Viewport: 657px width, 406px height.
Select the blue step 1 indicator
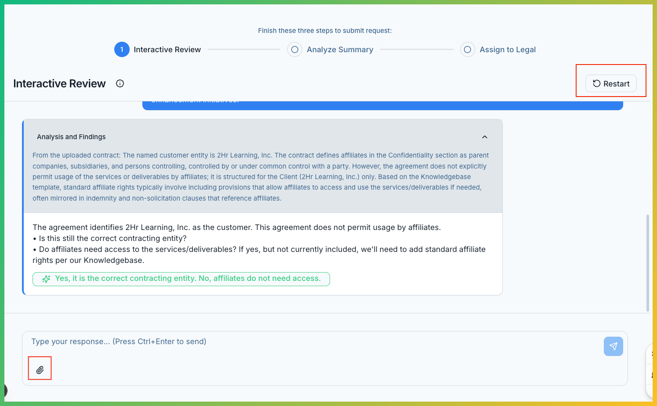[x=122, y=49]
